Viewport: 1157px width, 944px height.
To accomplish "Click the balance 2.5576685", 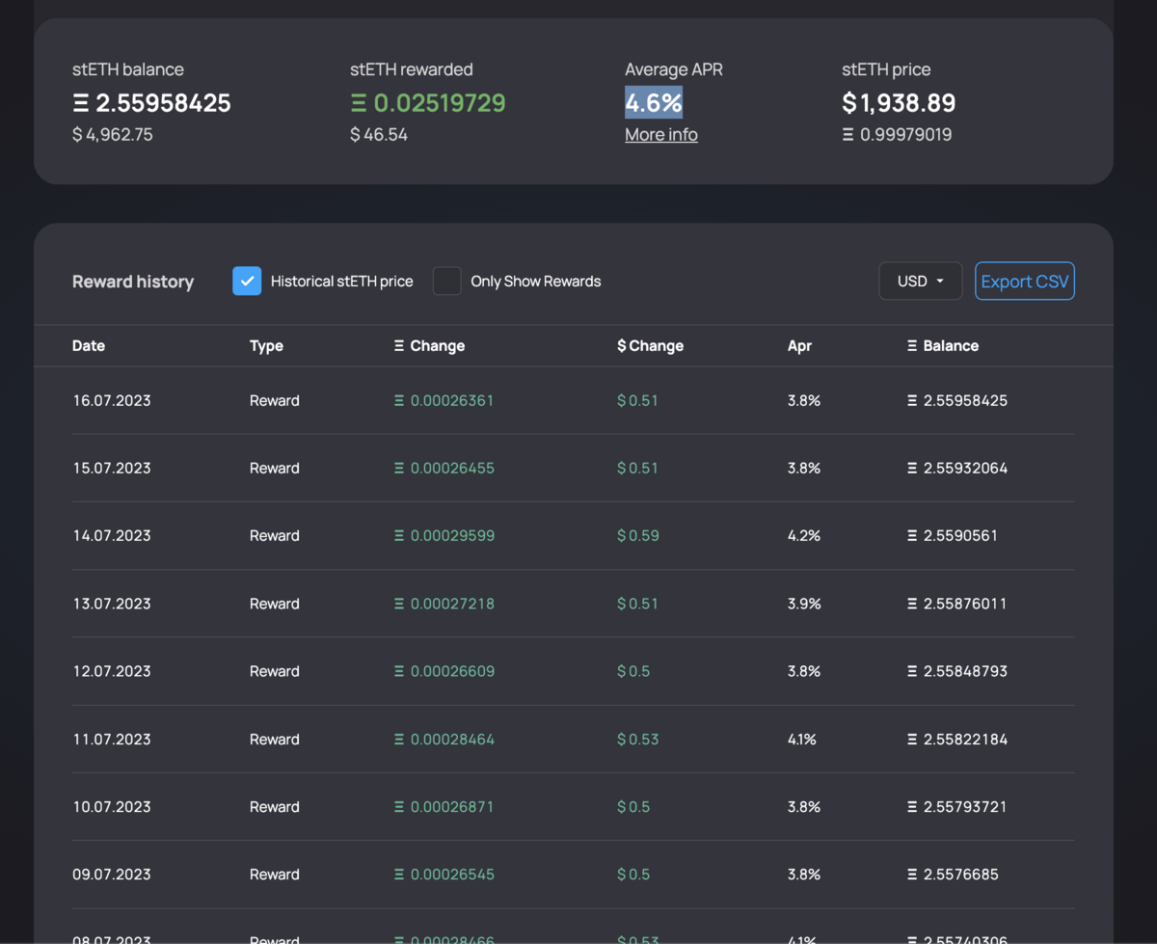I will [x=953, y=875].
